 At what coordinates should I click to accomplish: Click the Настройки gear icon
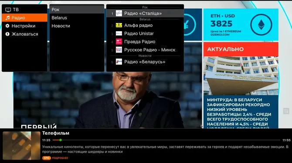tap(7, 26)
